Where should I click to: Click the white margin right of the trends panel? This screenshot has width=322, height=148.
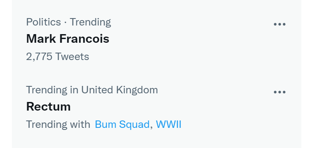tap(312, 74)
